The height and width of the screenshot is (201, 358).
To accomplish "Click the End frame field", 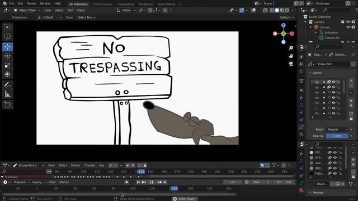I will point(284,182).
